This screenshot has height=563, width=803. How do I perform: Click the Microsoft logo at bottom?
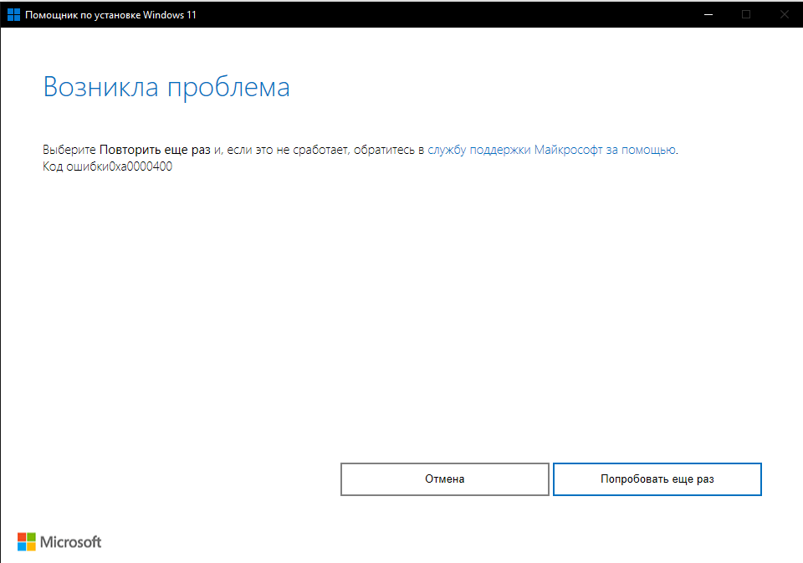click(59, 541)
